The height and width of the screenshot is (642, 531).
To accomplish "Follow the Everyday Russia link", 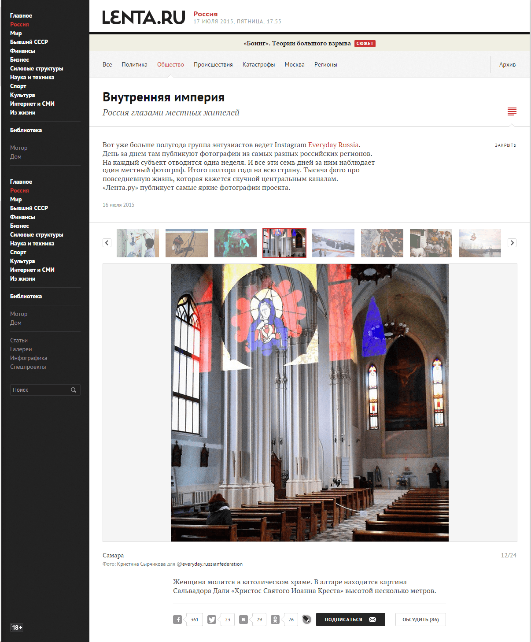I will click(x=333, y=145).
